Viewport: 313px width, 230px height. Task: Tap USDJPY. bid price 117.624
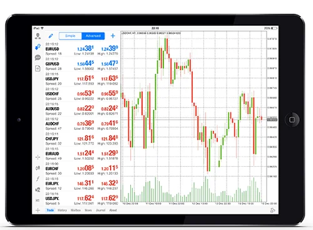86,198
